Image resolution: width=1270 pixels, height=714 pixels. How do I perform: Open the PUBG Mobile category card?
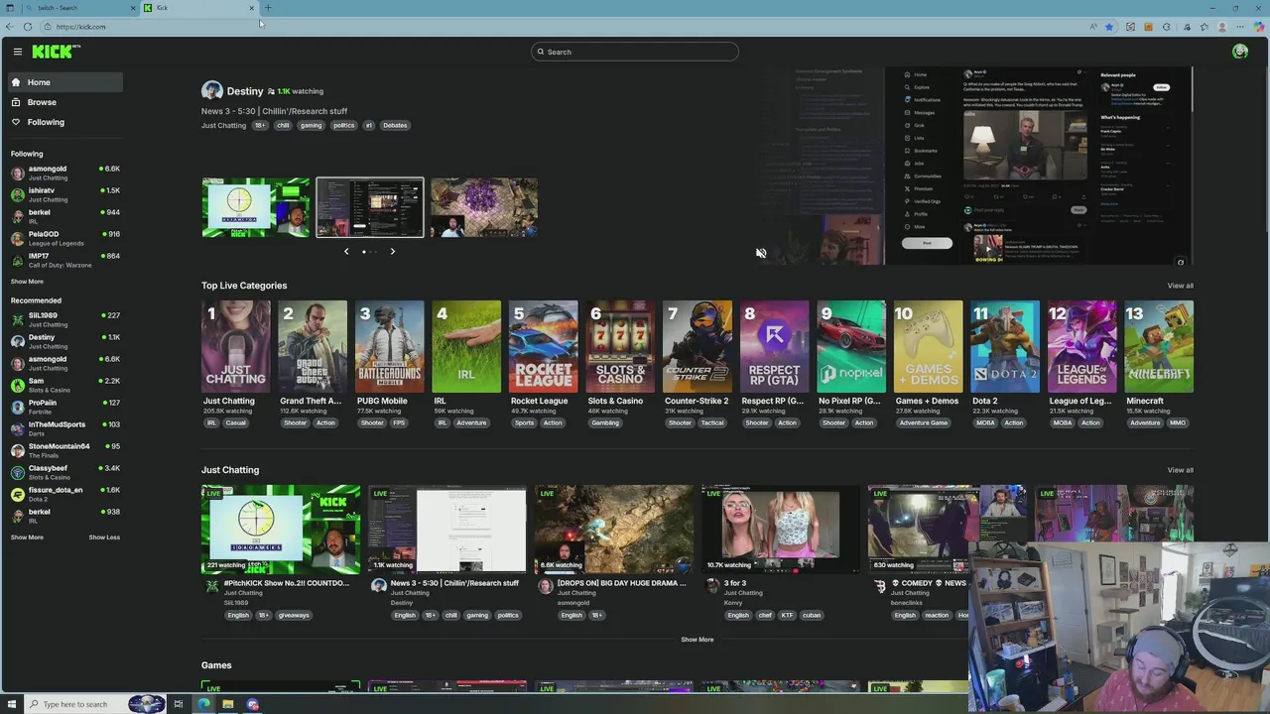[390, 347]
